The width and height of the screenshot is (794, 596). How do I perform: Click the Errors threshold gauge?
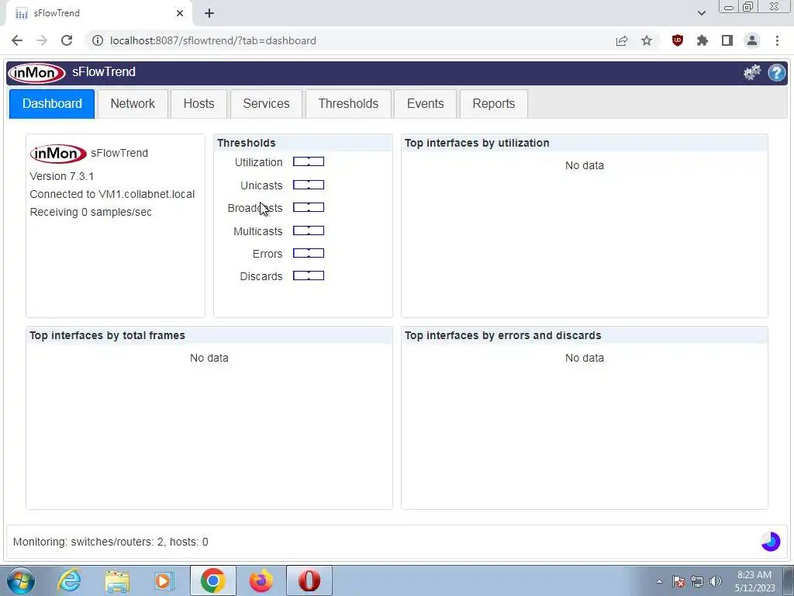coord(309,254)
